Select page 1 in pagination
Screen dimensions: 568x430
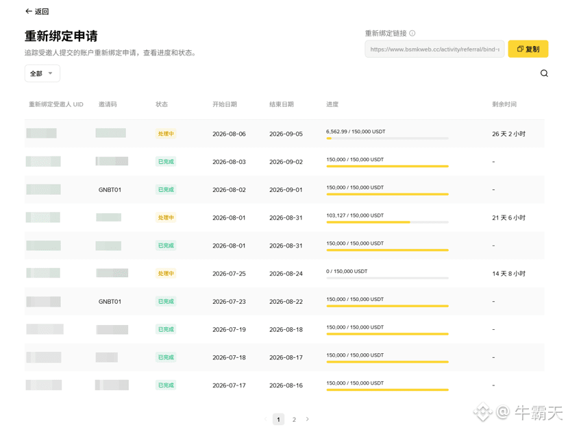click(x=278, y=420)
